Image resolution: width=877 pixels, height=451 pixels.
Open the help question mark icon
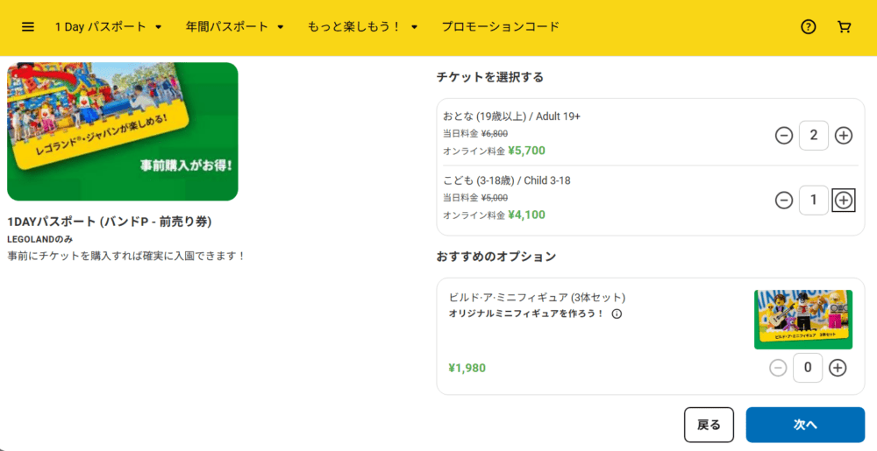pos(809,27)
